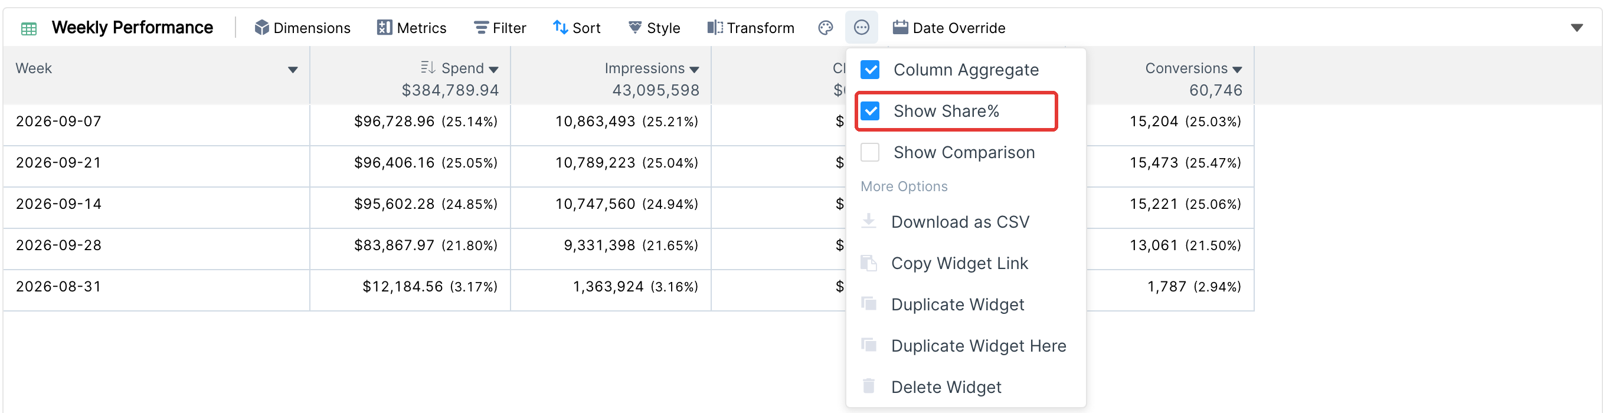This screenshot has height=413, width=1603.
Task: Click the conversions value 15,204
Action: tap(1154, 122)
